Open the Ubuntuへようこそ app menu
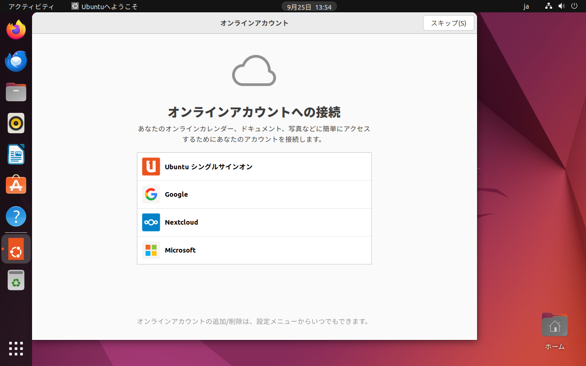586x366 pixels. pyautogui.click(x=104, y=7)
